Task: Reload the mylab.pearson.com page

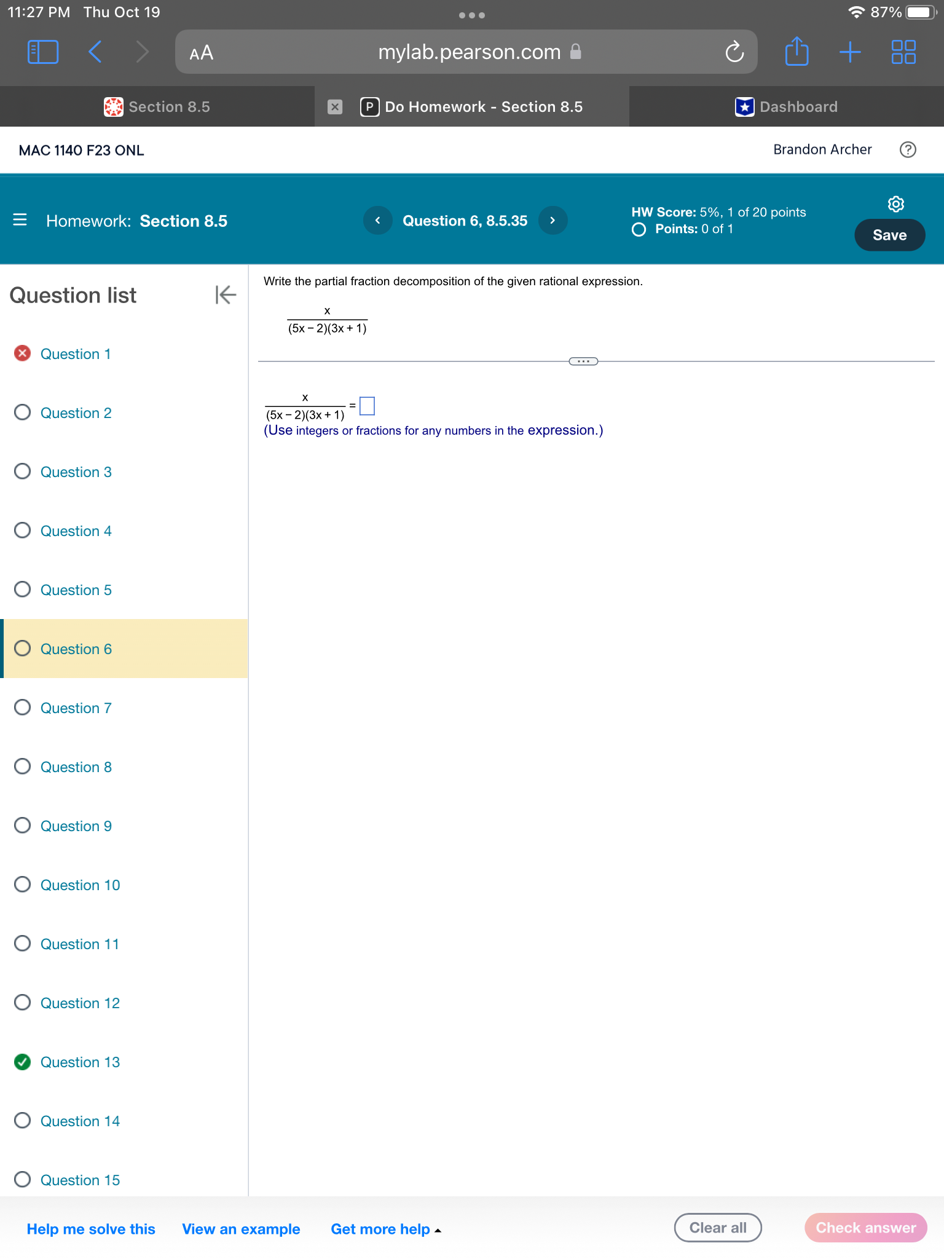Action: [x=734, y=52]
